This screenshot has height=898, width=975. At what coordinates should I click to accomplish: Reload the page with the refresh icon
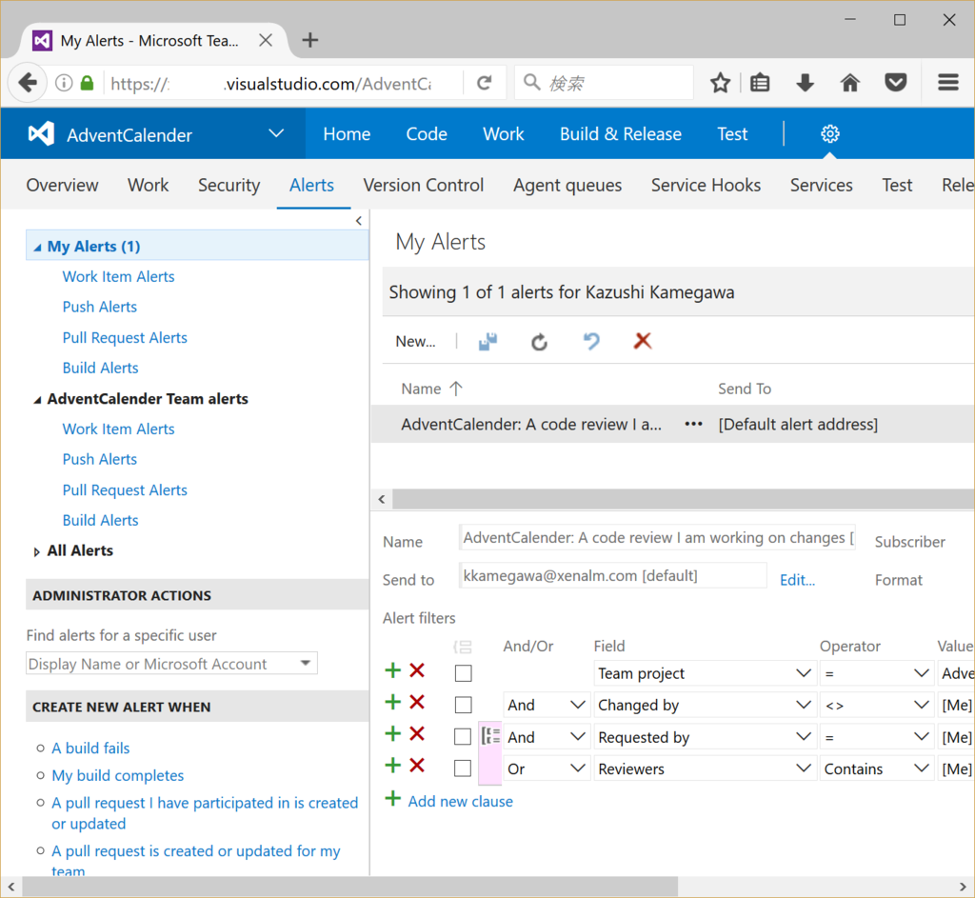(x=485, y=83)
